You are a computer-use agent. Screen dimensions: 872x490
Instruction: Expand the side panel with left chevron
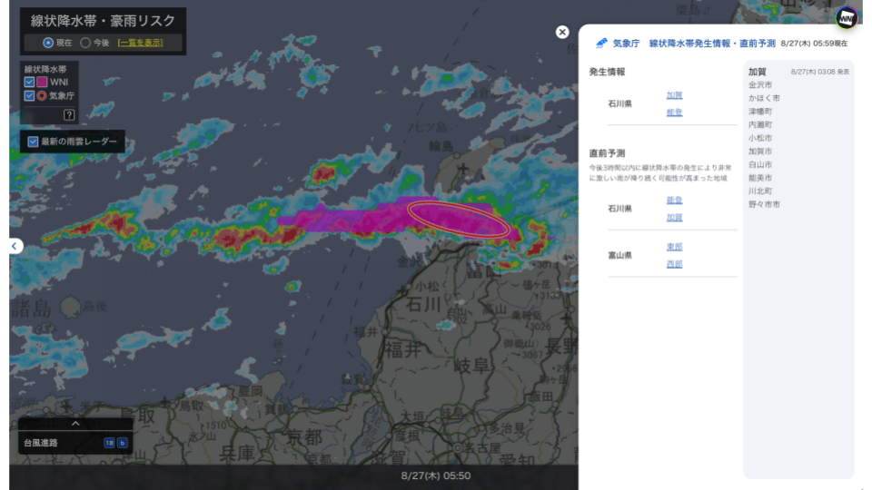tap(15, 246)
